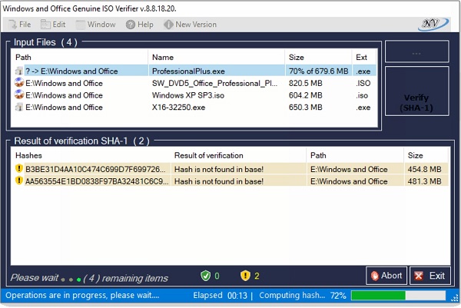Viewport: 461px width, 308px height.
Task: Click the disc icon of Windows XP SP3.iso
Action: [x=19, y=94]
